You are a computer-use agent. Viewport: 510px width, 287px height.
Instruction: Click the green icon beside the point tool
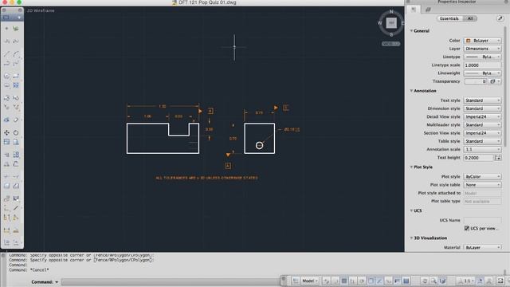(16, 29)
